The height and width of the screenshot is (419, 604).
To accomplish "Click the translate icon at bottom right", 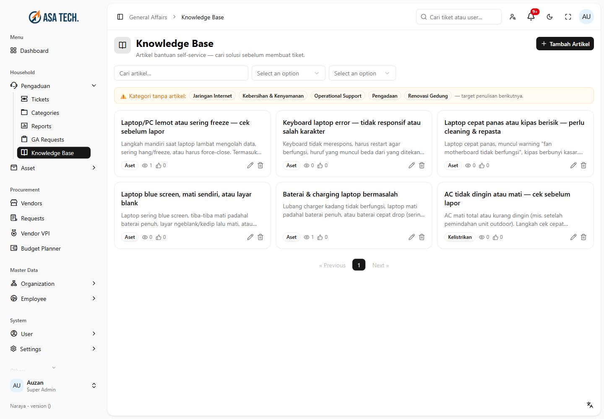I will [590, 405].
